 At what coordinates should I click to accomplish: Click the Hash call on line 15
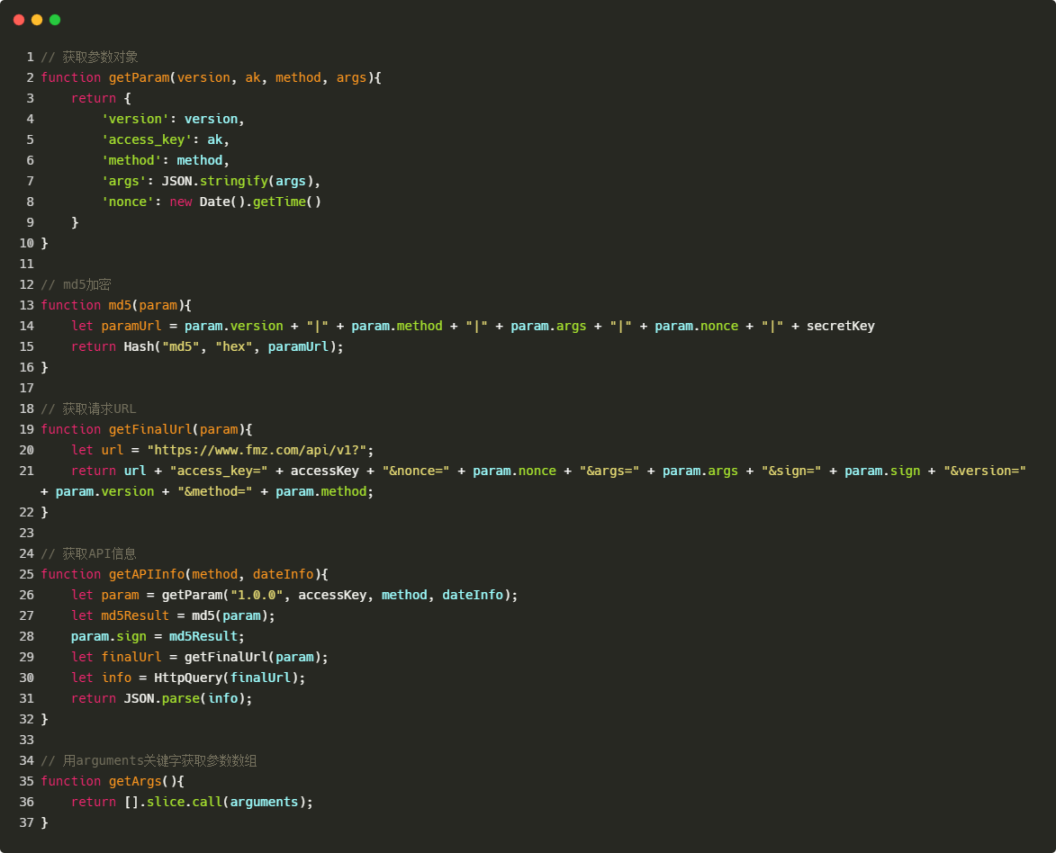coord(140,347)
